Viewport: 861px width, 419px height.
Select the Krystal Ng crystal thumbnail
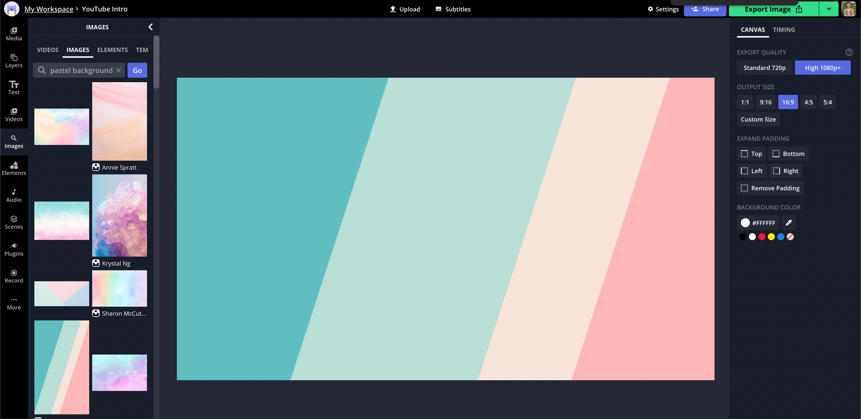119,215
